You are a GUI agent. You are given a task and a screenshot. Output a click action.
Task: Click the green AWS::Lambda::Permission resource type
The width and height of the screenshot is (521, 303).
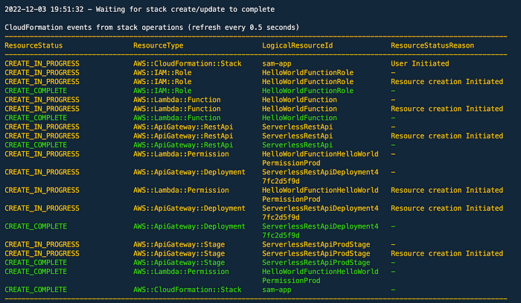pyautogui.click(x=181, y=272)
